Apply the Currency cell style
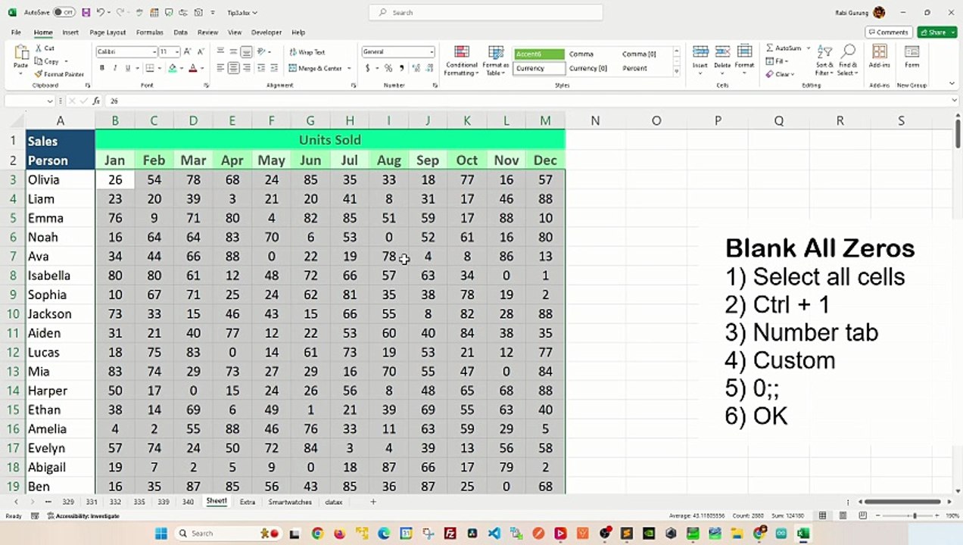This screenshot has height=545, width=963. coord(539,68)
